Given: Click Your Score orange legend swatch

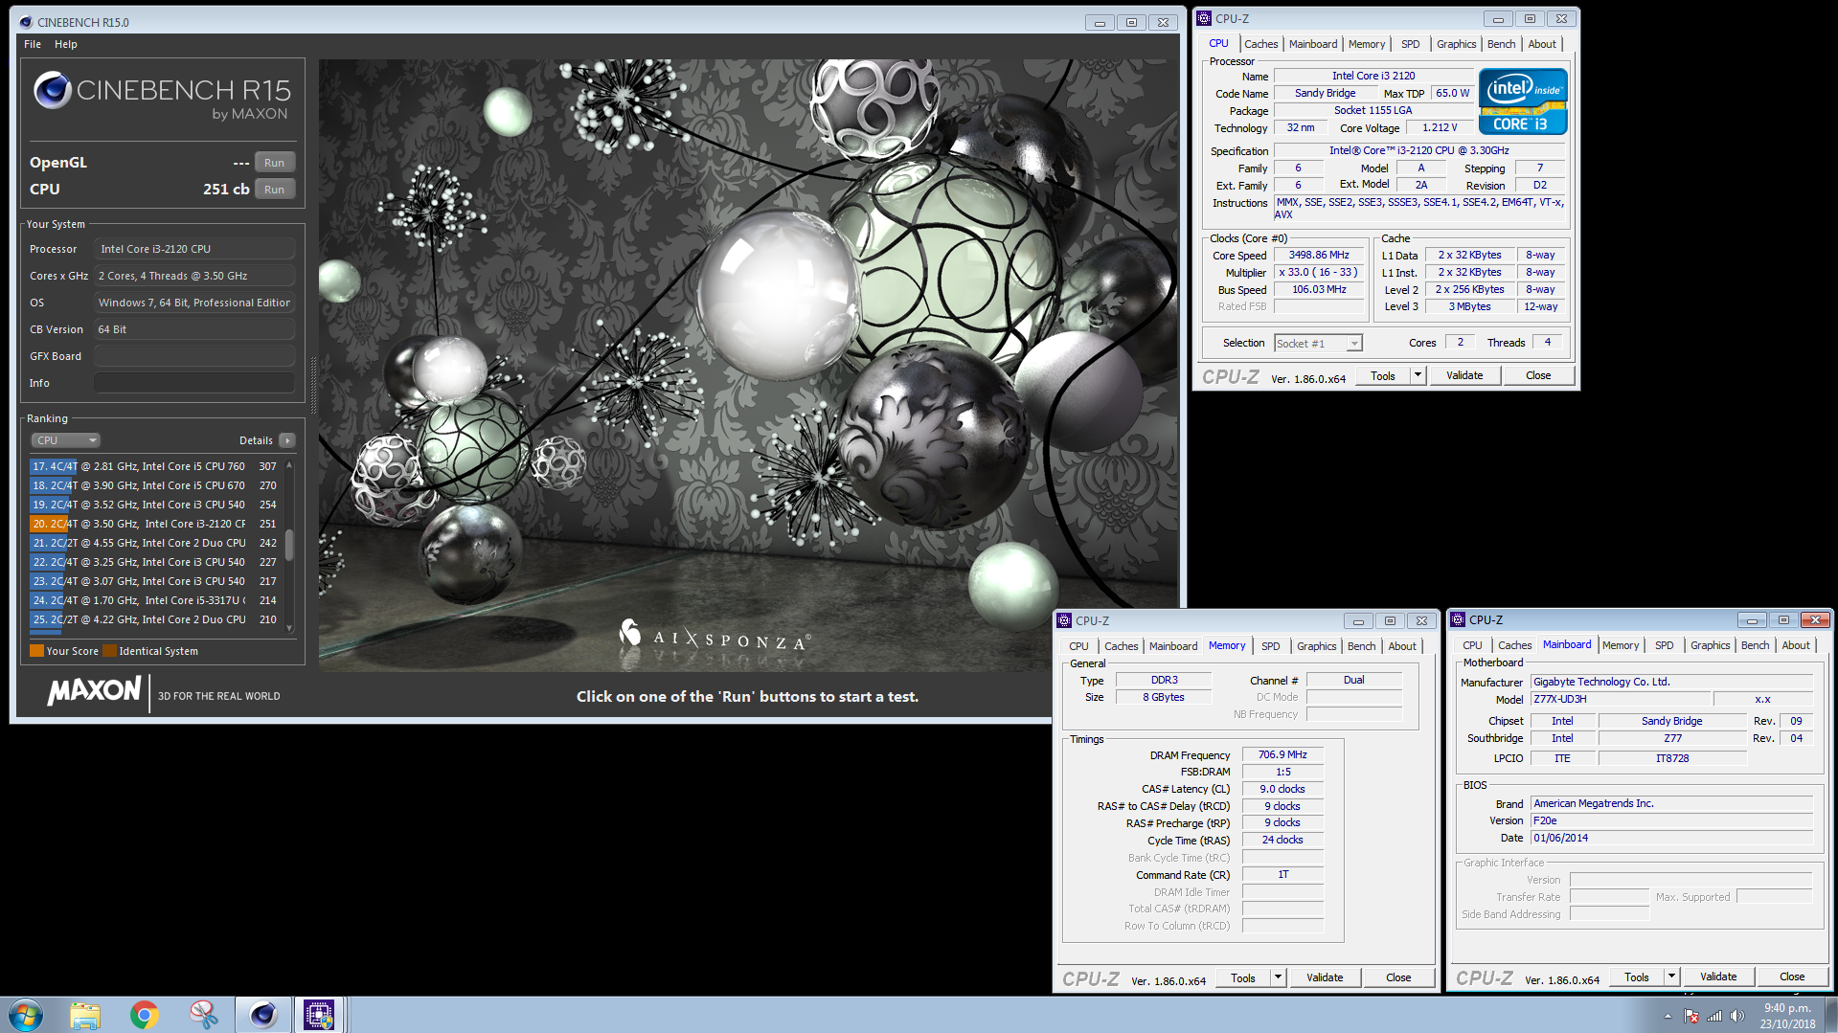Looking at the screenshot, I should pos(36,651).
